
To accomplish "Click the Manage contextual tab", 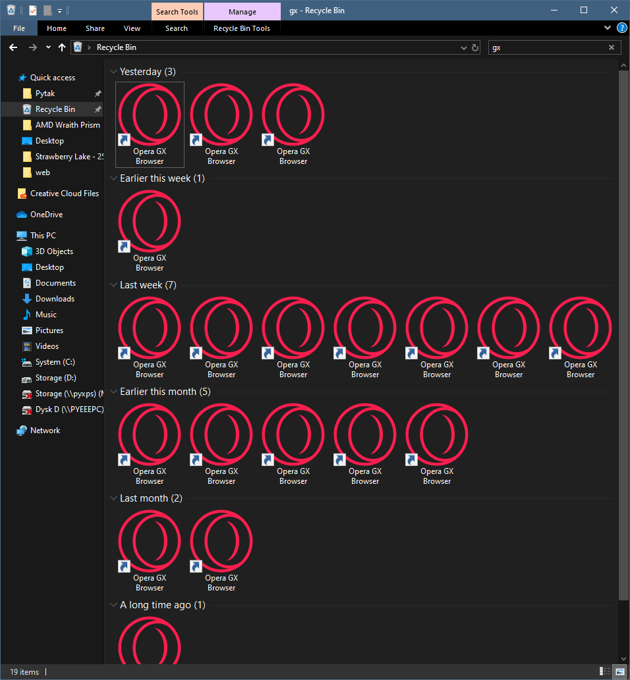I will pos(243,12).
